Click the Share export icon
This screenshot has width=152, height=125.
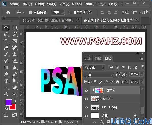pyautogui.click(x=146, y=12)
